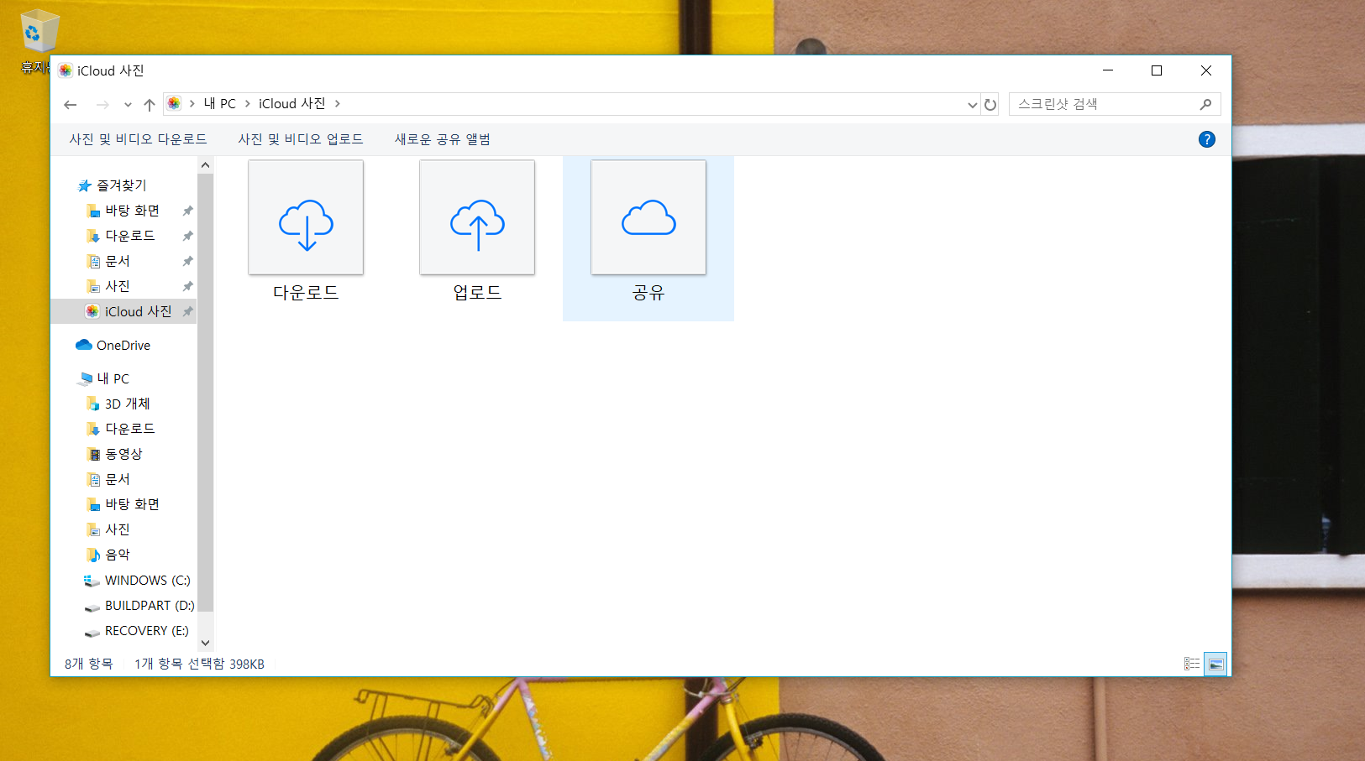
Task: Open BUILDPART (D:) drive
Action: pos(149,605)
